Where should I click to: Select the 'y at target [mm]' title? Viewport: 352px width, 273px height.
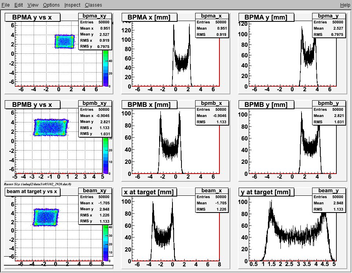click(266, 192)
